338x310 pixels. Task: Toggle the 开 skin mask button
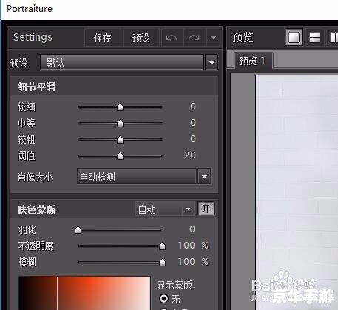pos(206,209)
